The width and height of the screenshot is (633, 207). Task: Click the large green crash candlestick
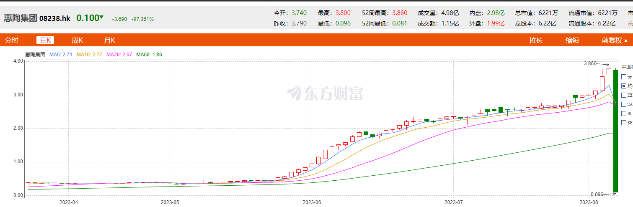615,131
